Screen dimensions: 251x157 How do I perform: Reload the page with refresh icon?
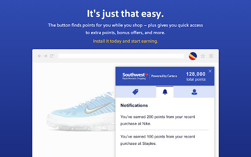51,56
